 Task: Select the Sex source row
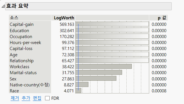click(30, 79)
